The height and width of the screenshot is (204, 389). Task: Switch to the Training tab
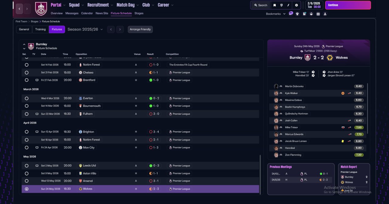40,29
